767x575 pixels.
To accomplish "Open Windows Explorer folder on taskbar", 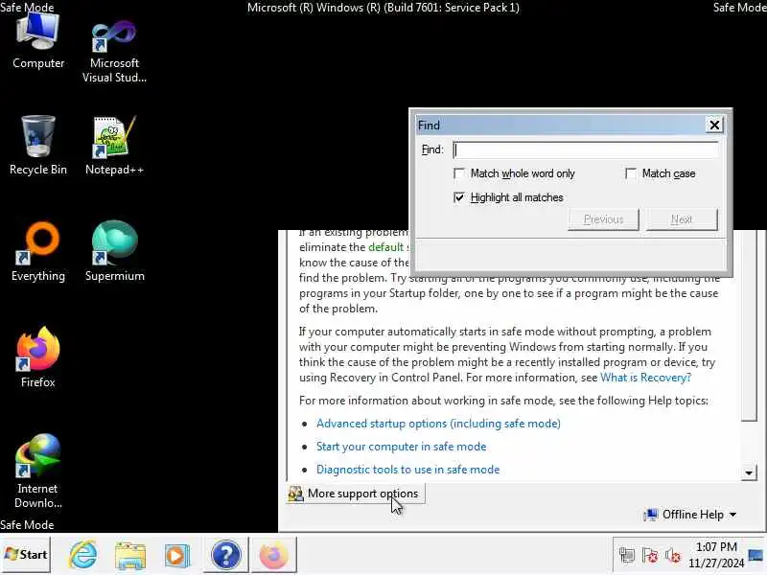I will click(130, 555).
